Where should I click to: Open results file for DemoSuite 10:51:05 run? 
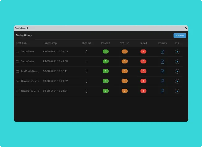tap(162, 52)
